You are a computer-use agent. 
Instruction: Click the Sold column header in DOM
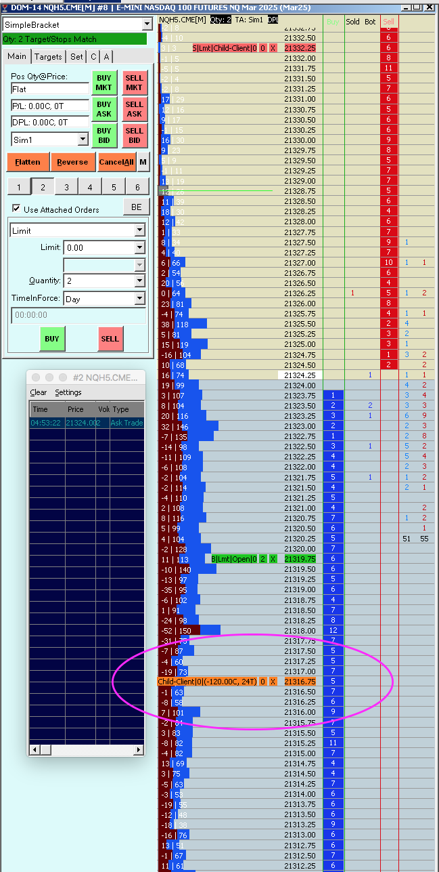(x=352, y=22)
